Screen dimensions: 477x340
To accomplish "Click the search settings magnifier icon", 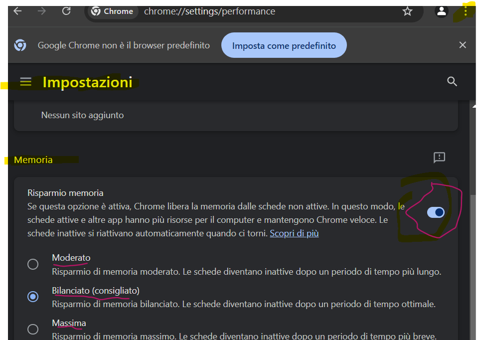I will [452, 82].
